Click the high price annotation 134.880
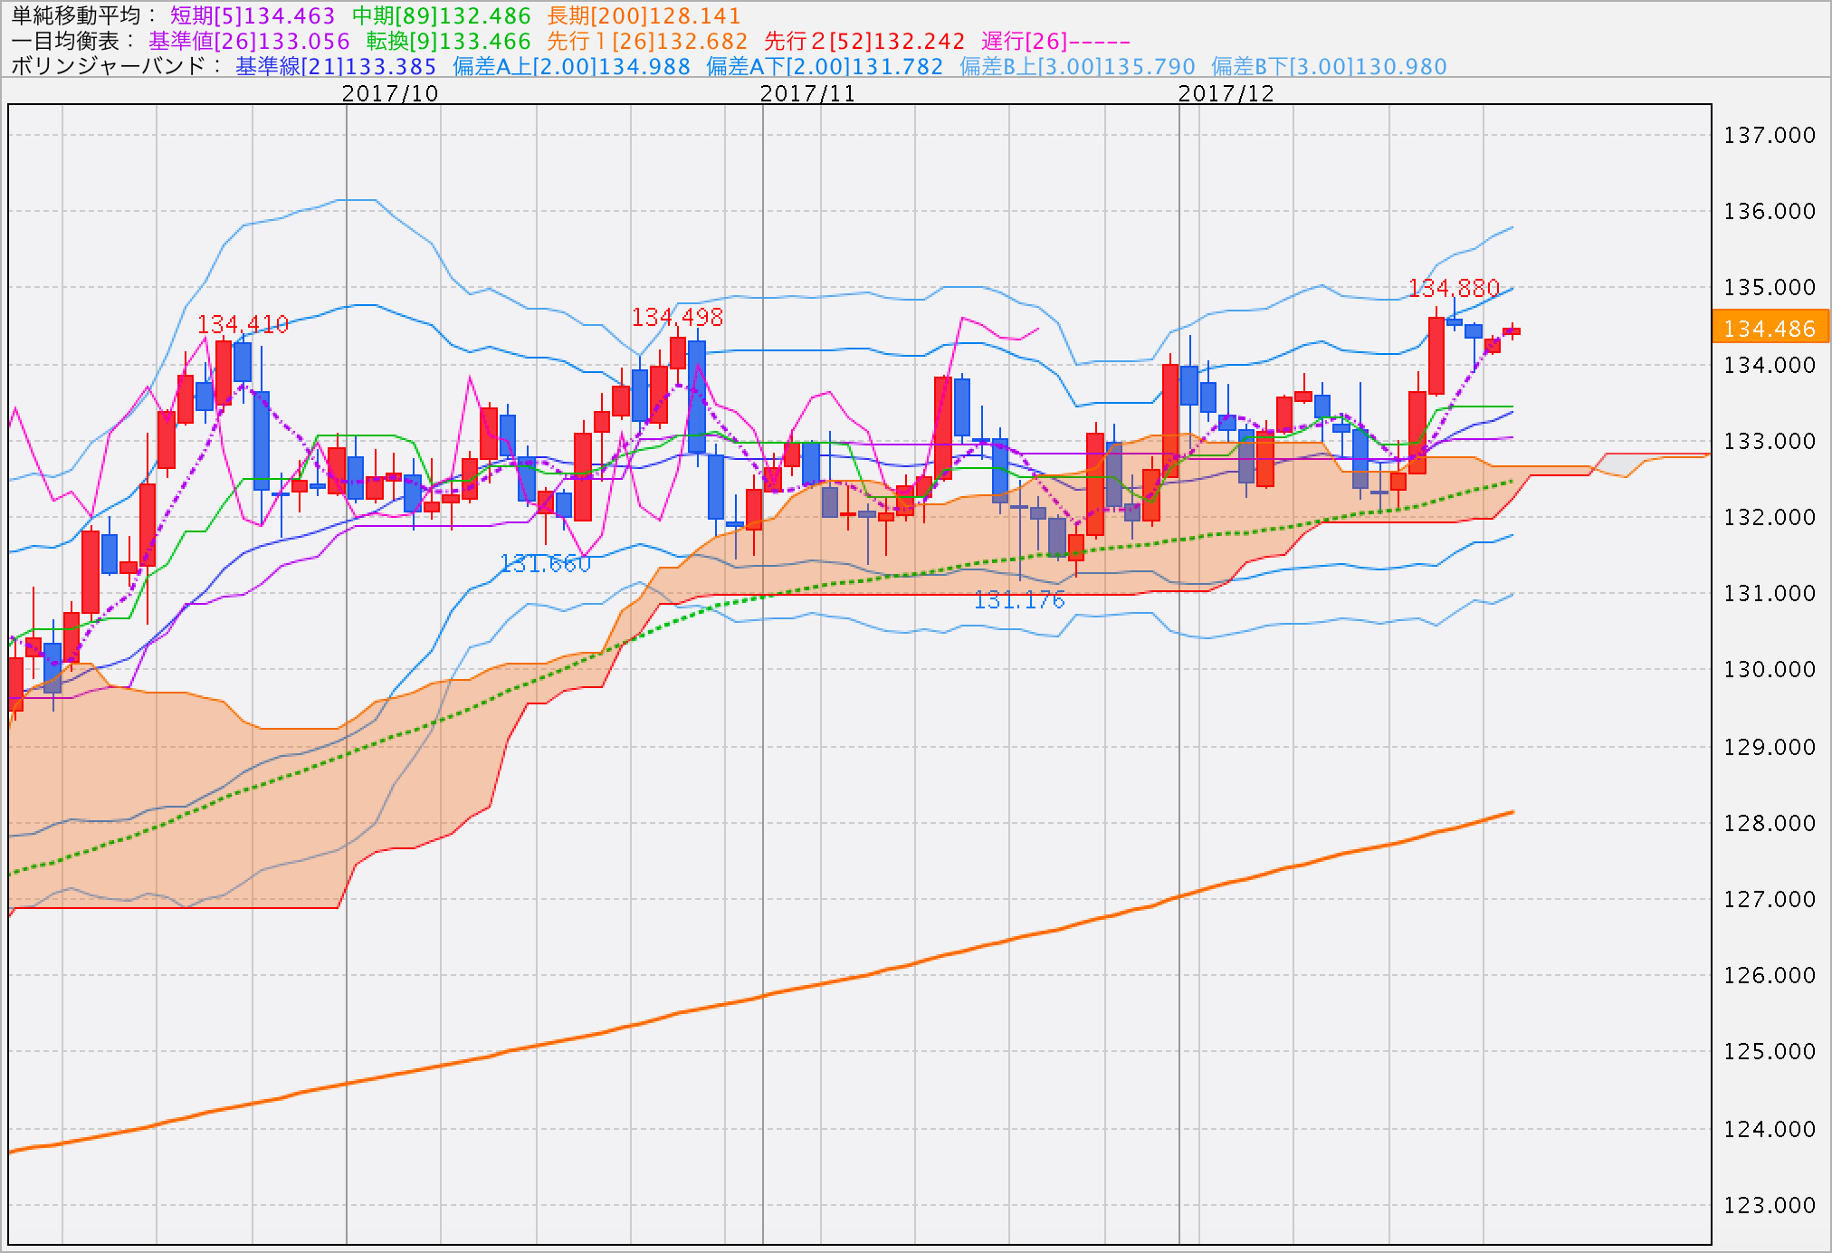 (1455, 288)
